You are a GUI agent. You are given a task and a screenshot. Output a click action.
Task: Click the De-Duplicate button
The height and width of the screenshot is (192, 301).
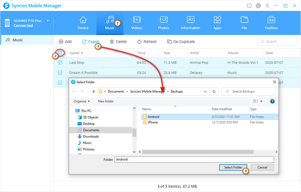(x=181, y=42)
